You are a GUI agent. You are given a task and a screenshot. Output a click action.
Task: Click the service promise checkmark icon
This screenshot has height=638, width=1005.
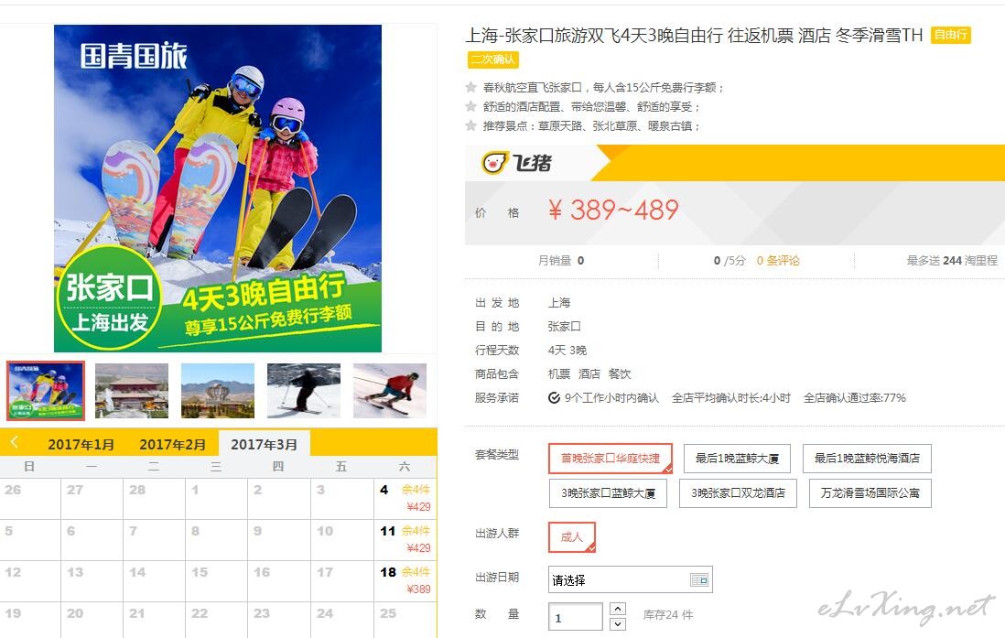coord(555,398)
